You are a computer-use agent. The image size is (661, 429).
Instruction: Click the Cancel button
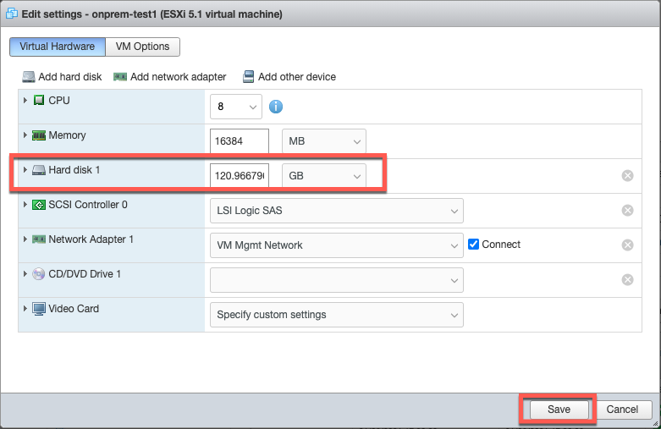[x=622, y=410]
